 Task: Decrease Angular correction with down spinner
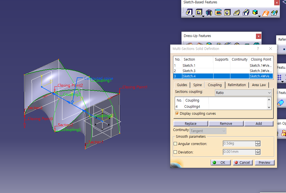pyautogui.click(x=258, y=145)
